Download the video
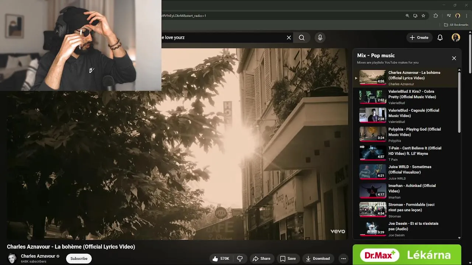Viewport: 472px width, 265px height. pos(318,259)
